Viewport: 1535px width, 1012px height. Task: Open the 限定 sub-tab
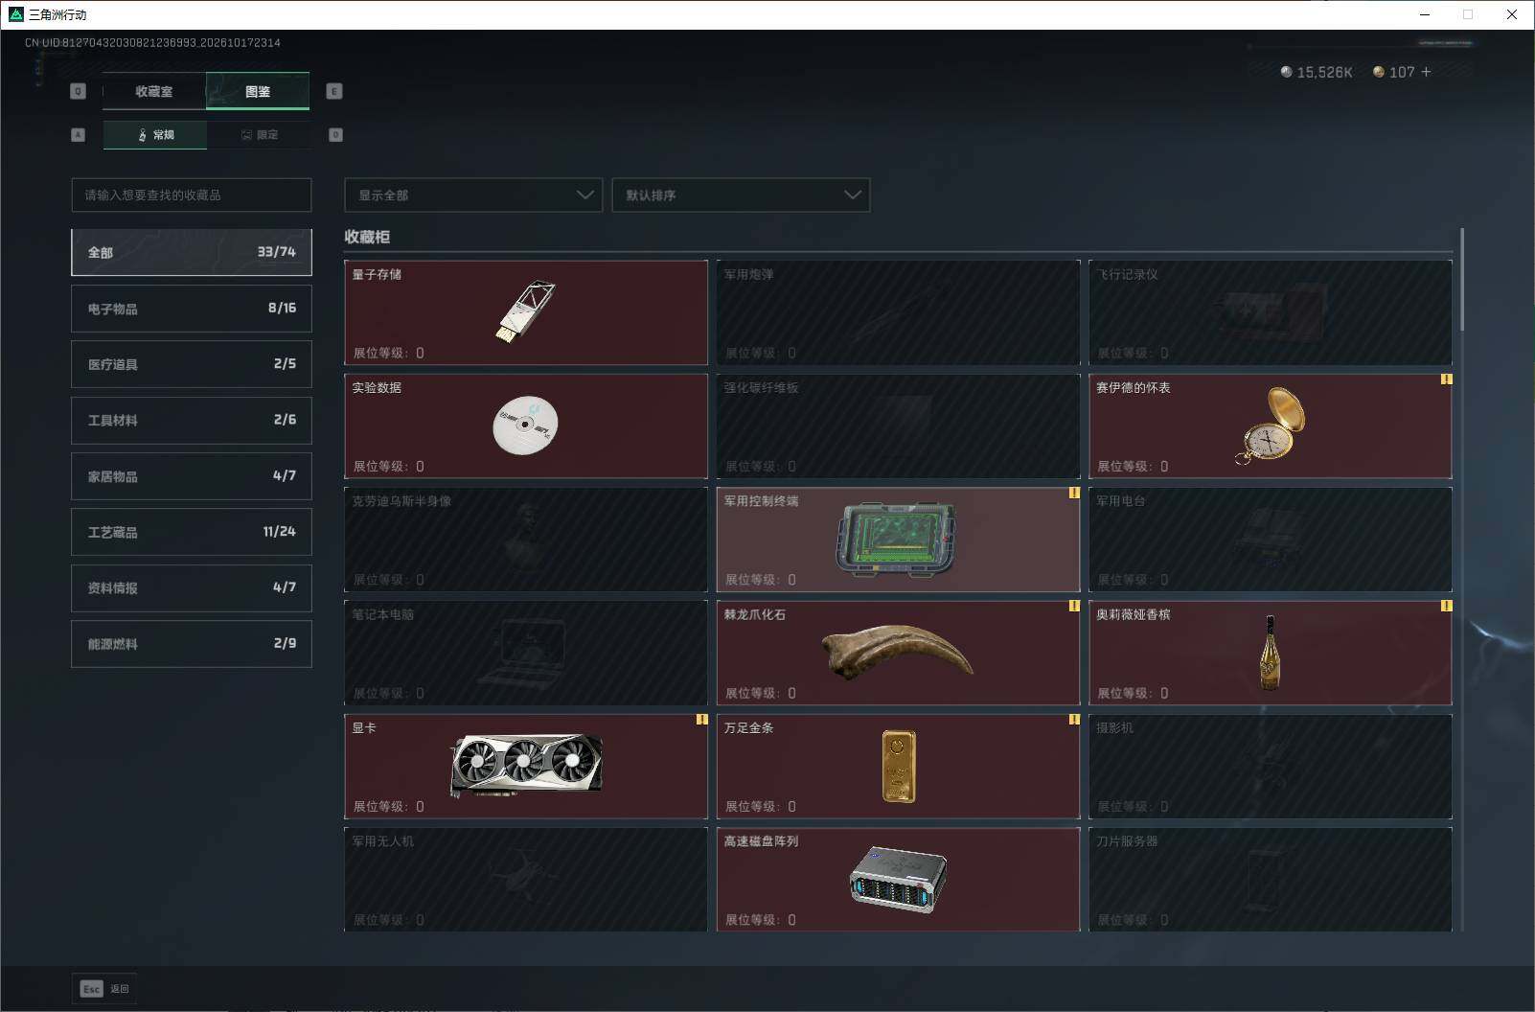(259, 135)
